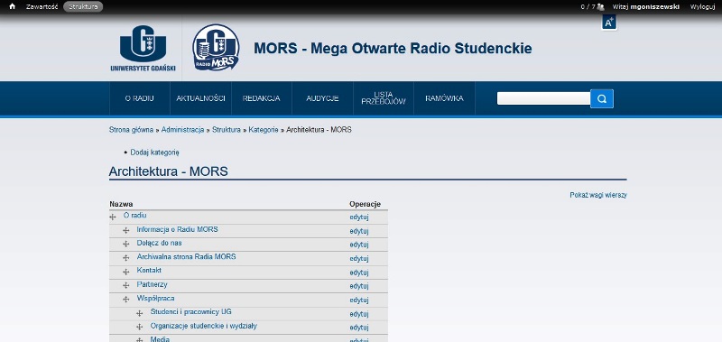This screenshot has width=722, height=342.
Task: Click the MORS - Mega Otwarte Radio Studenckie title
Action: (393, 48)
